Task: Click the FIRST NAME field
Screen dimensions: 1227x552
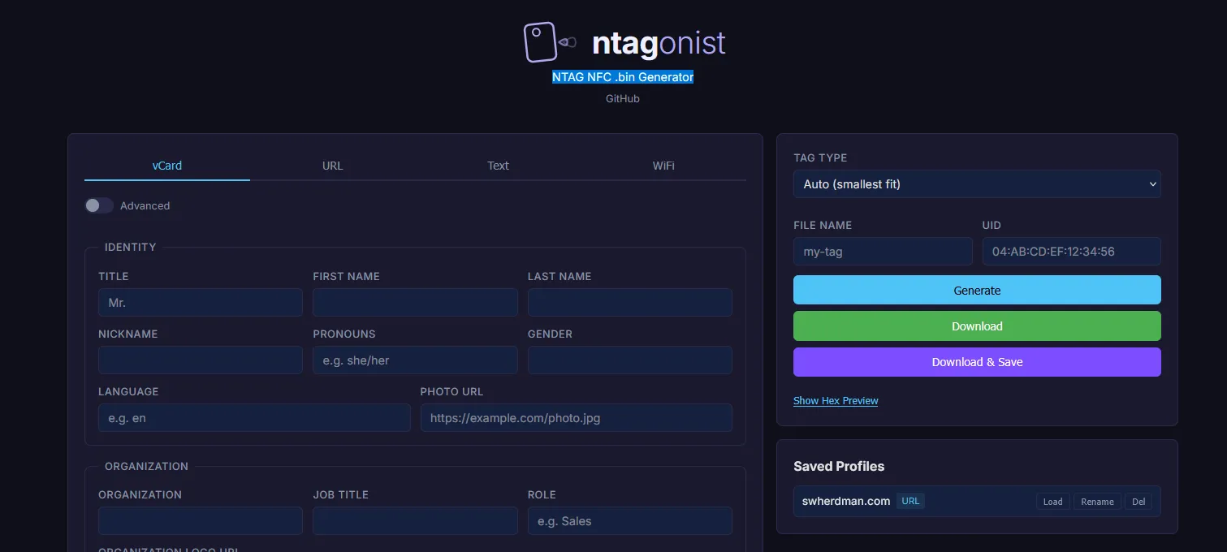Action: [415, 302]
